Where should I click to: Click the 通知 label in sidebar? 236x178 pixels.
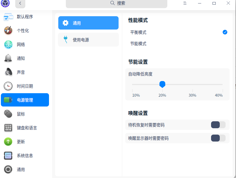coord(21,58)
